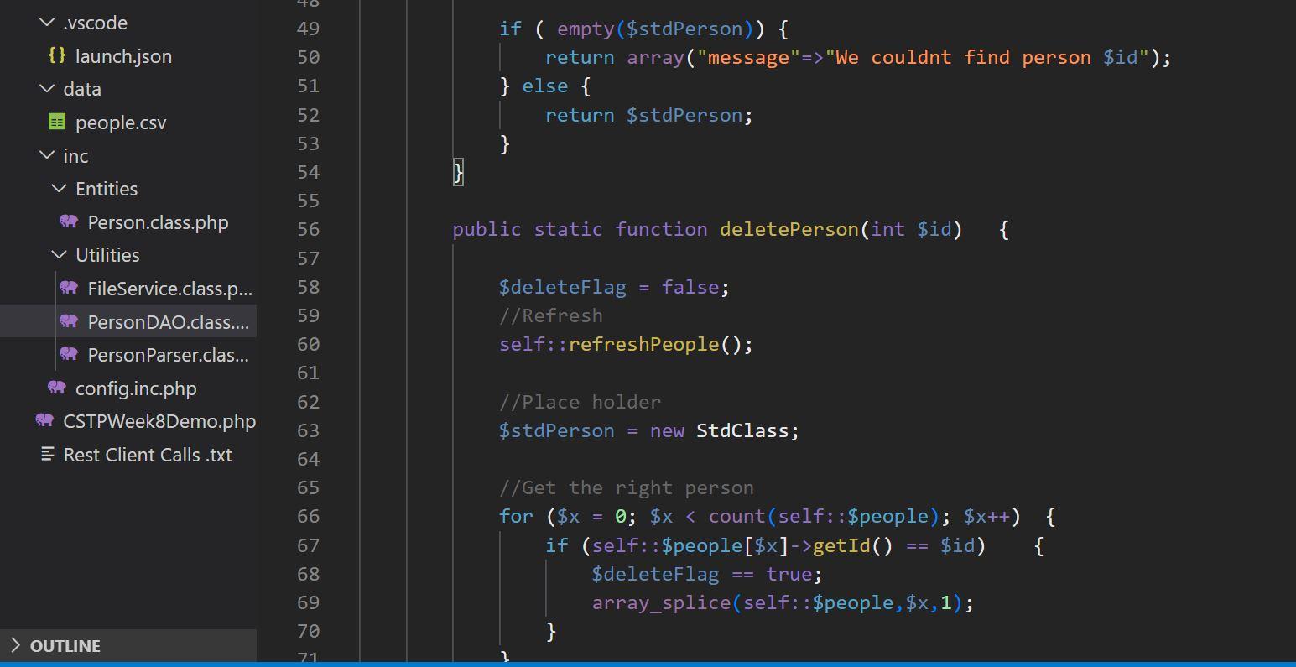
Task: Select the PersonDAO class file
Action: tap(169, 322)
